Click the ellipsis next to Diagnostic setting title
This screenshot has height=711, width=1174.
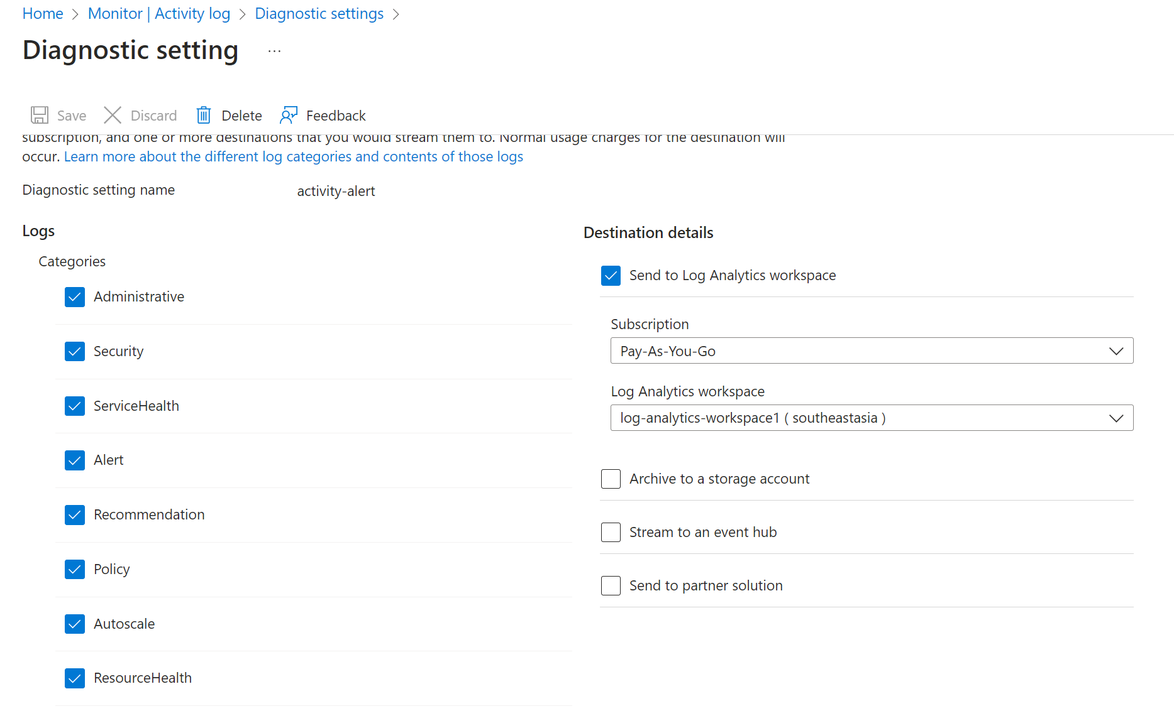pos(274,50)
